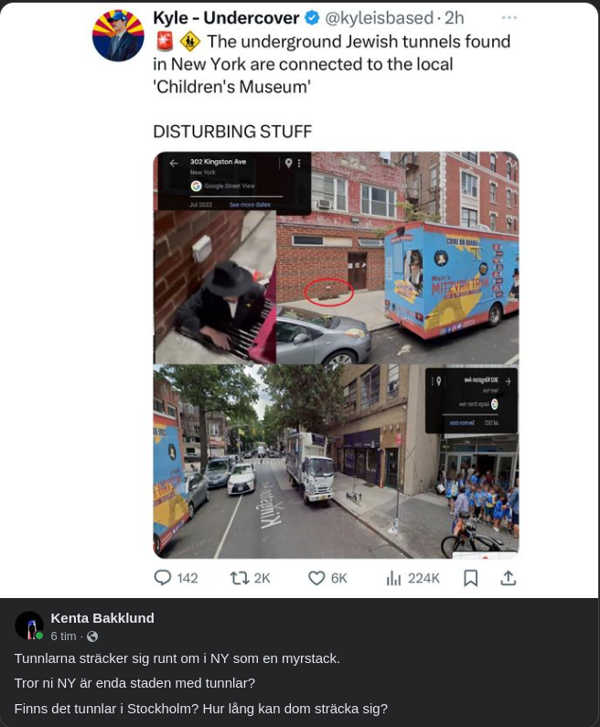The width and height of the screenshot is (600, 727).
Task: Open the three-dot more options menu
Action: tap(509, 17)
